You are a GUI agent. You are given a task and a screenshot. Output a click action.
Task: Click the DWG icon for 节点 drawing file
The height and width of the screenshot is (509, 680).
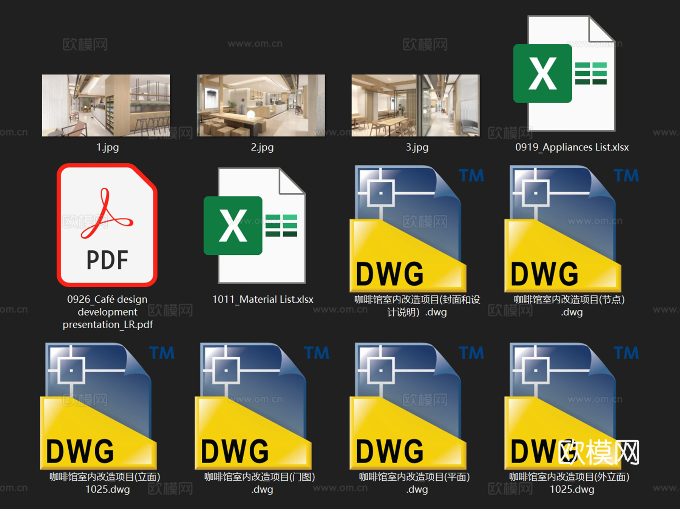click(563, 229)
